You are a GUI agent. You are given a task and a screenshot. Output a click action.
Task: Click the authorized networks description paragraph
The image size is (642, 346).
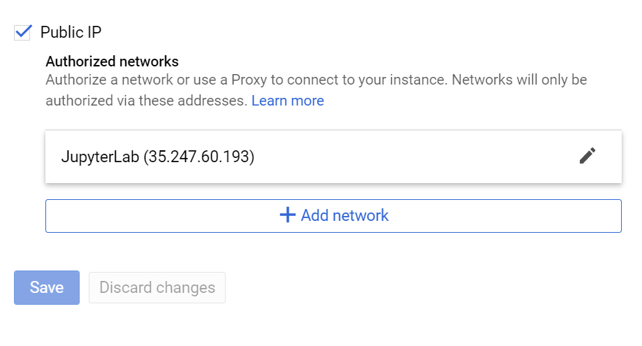(x=316, y=90)
